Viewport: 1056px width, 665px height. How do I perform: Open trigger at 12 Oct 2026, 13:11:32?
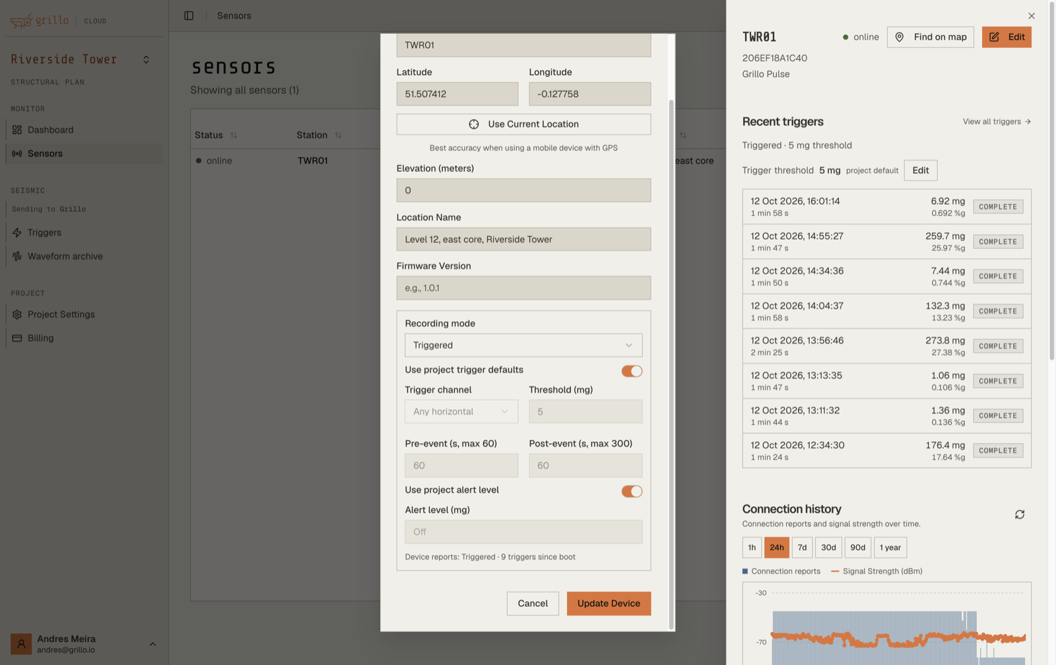pos(886,416)
